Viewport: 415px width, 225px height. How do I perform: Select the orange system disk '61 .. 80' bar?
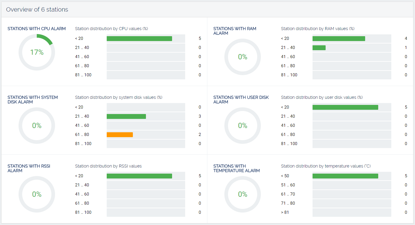click(120, 135)
